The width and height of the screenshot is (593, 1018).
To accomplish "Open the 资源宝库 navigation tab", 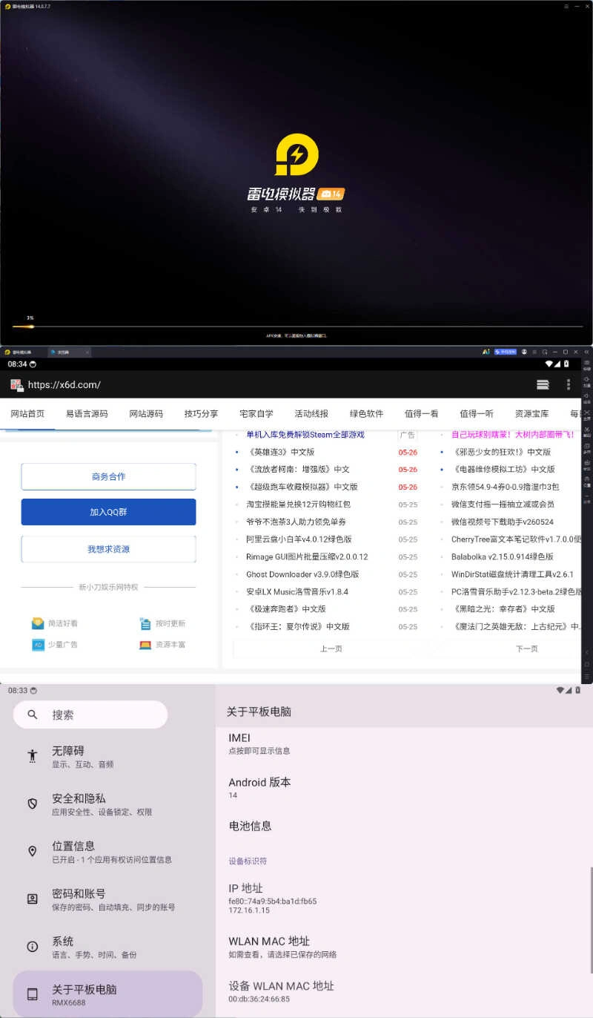I will (x=531, y=414).
